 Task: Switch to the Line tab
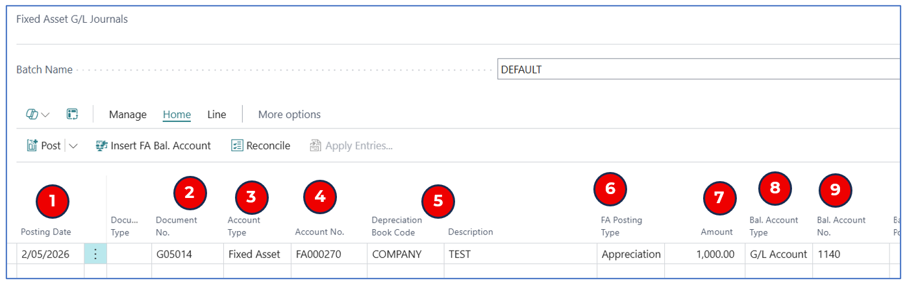click(x=216, y=115)
